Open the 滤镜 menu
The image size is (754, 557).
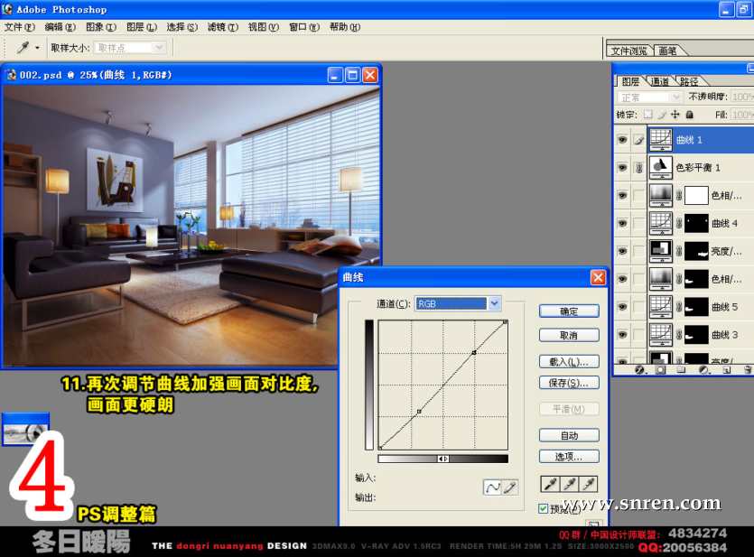pyautogui.click(x=222, y=27)
